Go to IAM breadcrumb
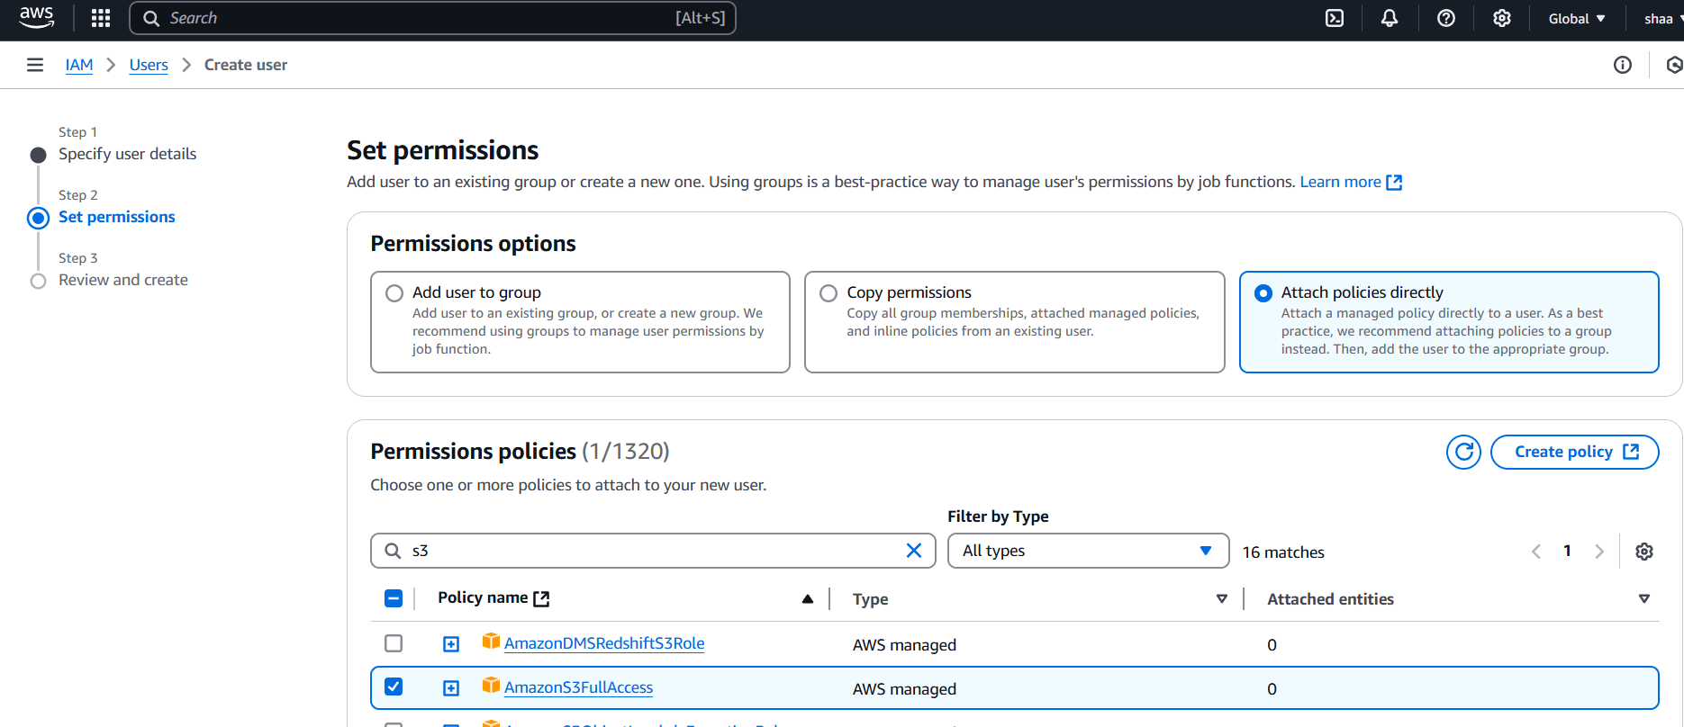The image size is (1684, 727). 79,65
